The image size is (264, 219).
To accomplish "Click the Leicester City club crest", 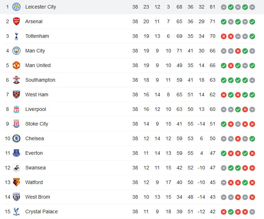I will [x=16, y=7].
